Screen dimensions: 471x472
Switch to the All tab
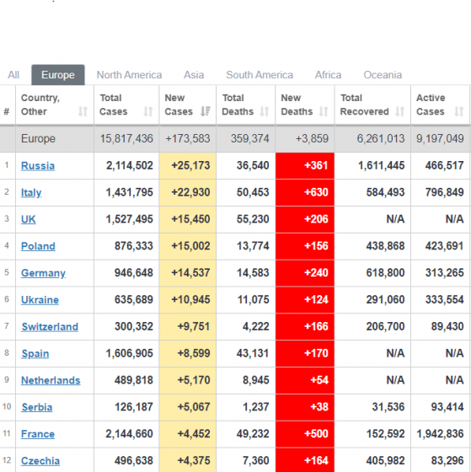(x=13, y=75)
